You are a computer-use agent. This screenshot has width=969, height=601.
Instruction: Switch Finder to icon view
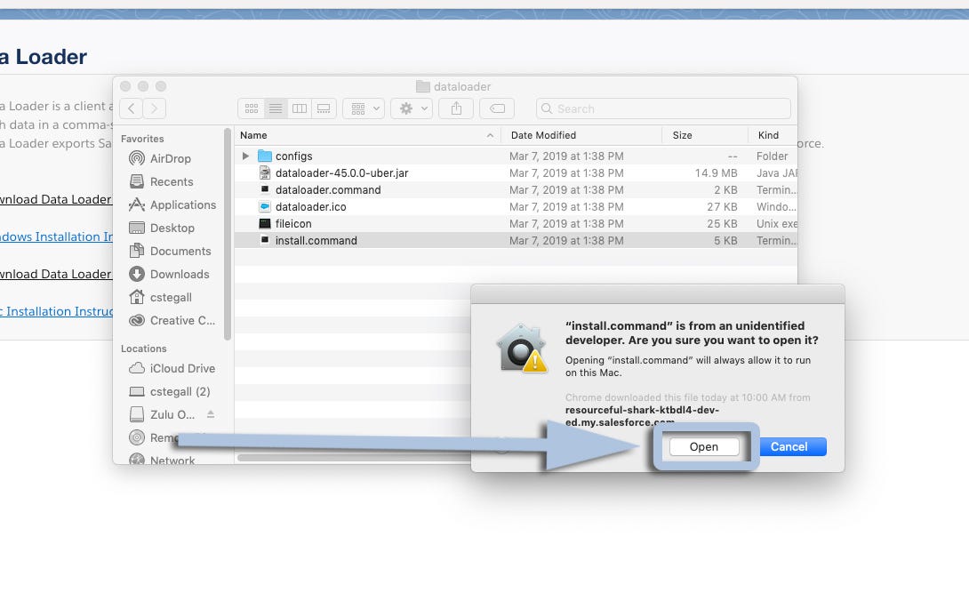[x=252, y=108]
